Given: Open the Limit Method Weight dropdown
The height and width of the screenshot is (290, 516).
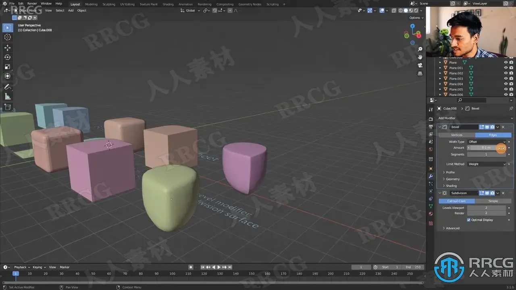Looking at the screenshot, I should pos(487,164).
